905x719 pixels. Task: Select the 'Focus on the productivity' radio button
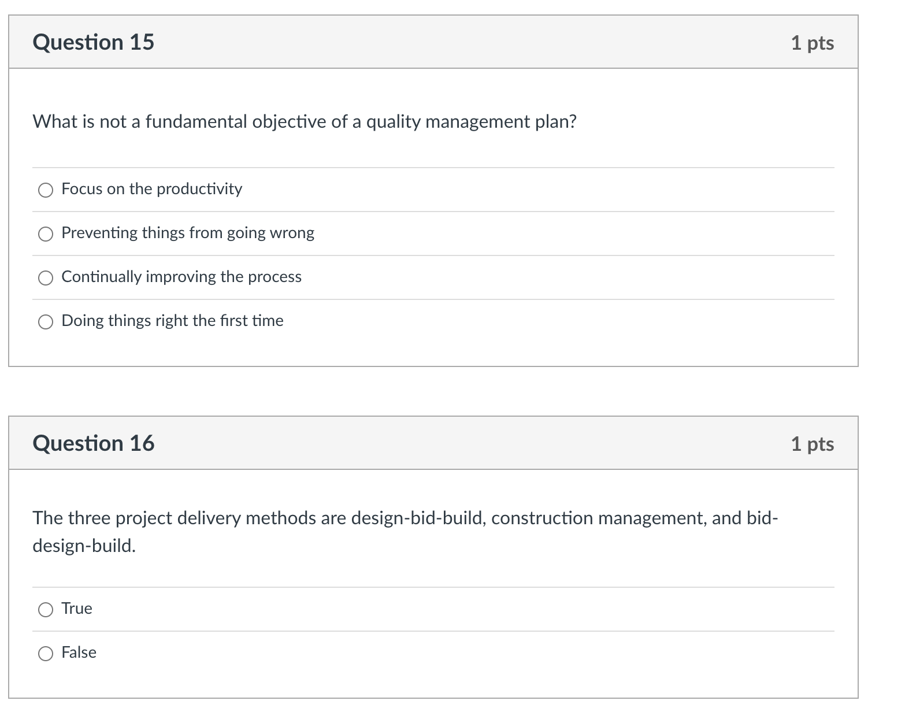46,190
